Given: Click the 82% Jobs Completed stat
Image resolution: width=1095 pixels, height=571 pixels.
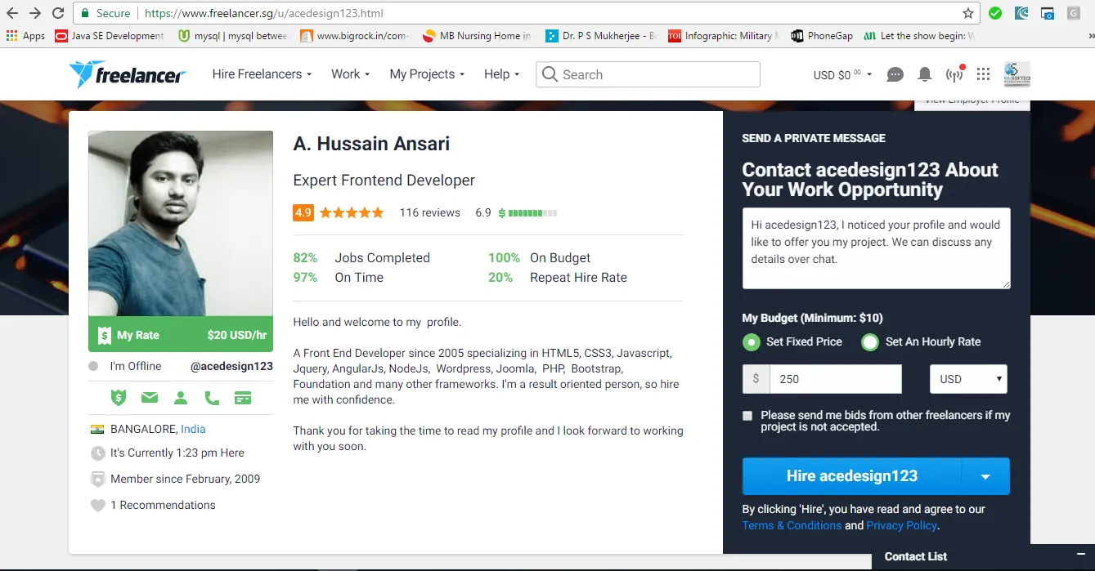Looking at the screenshot, I should click(x=361, y=257).
